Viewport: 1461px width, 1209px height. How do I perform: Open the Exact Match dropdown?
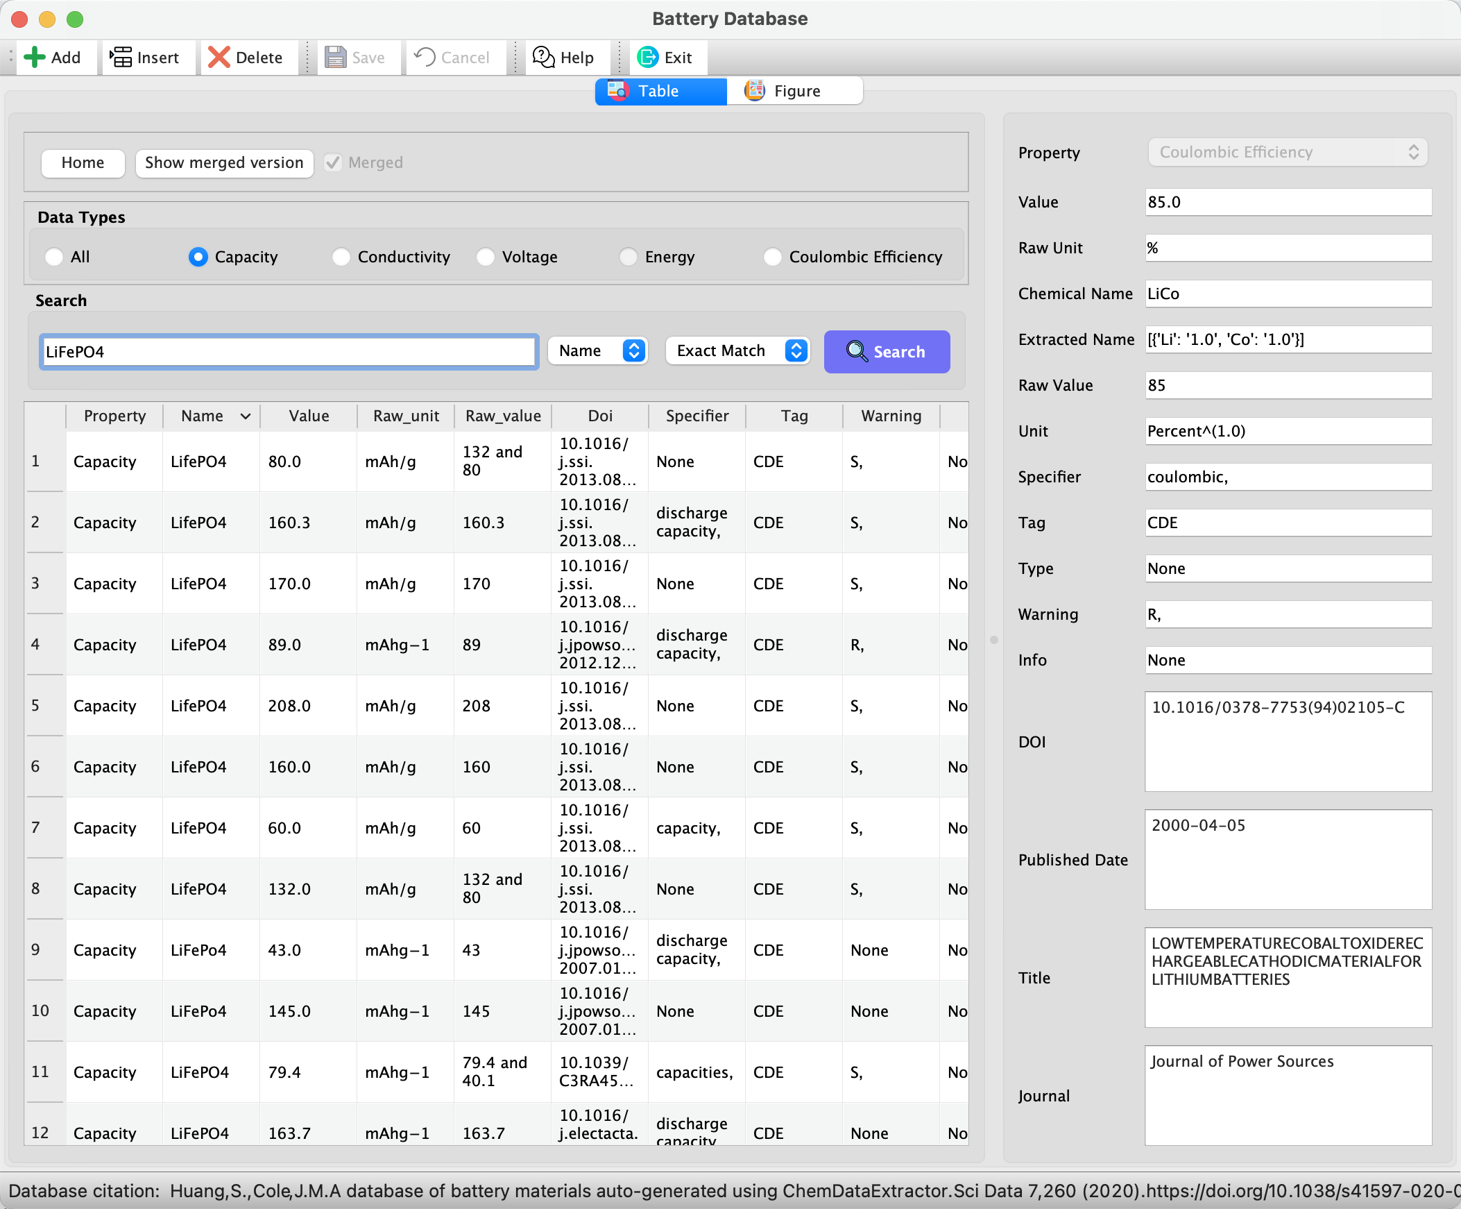click(x=738, y=350)
